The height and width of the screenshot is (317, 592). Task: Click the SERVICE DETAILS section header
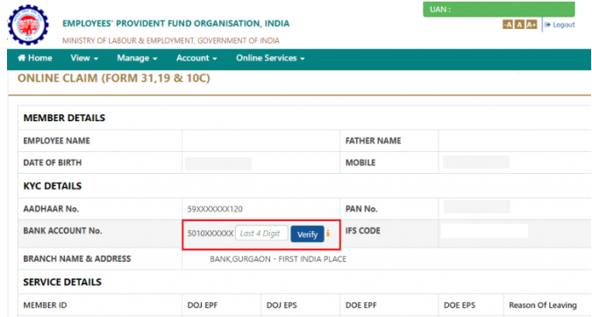pyautogui.click(x=62, y=282)
